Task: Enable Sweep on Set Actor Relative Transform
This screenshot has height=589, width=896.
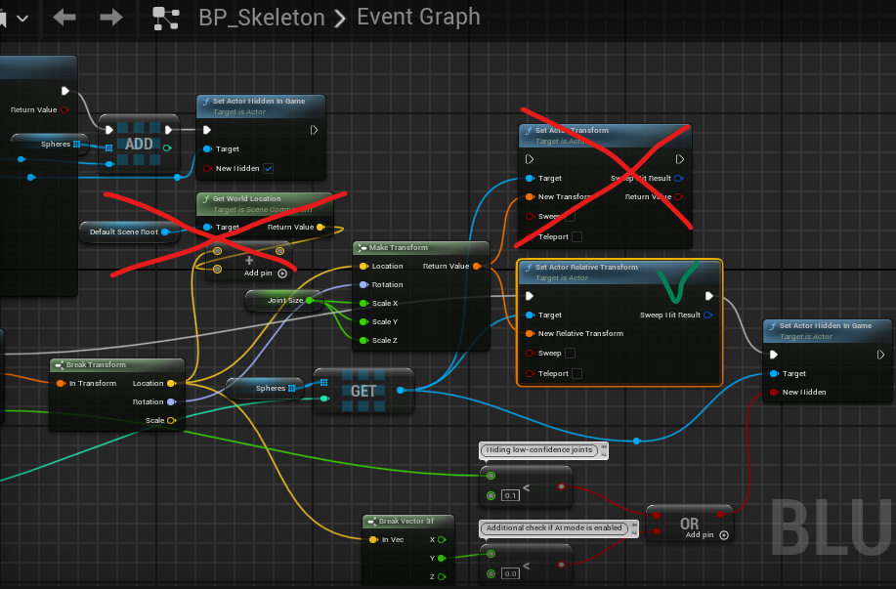Action: 570,353
